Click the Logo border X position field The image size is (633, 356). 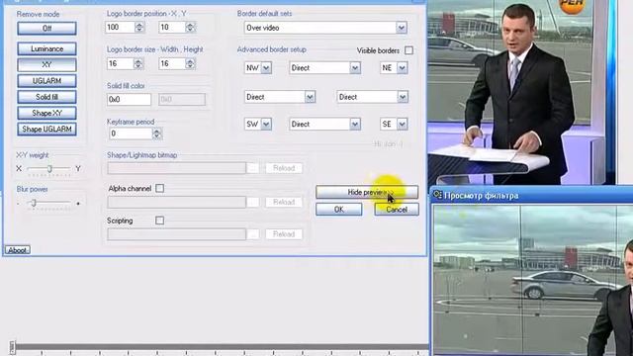pyautogui.click(x=120, y=27)
